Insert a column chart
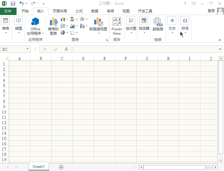 [63, 19]
